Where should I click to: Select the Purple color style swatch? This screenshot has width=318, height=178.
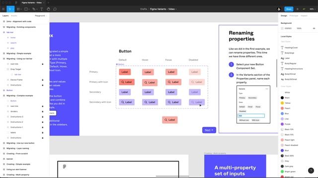tap(282, 124)
